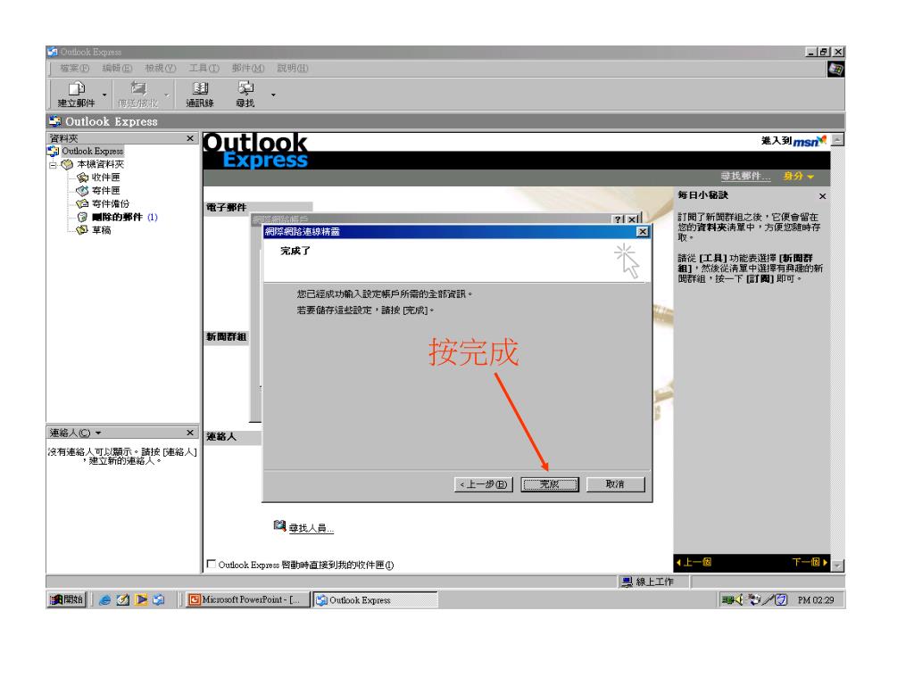Click the 尋找人員 (Find People) link
The width and height of the screenshot is (914, 685).
pyautogui.click(x=312, y=528)
